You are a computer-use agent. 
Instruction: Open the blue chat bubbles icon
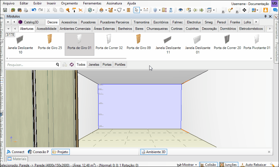pyautogui.click(x=275, y=10)
